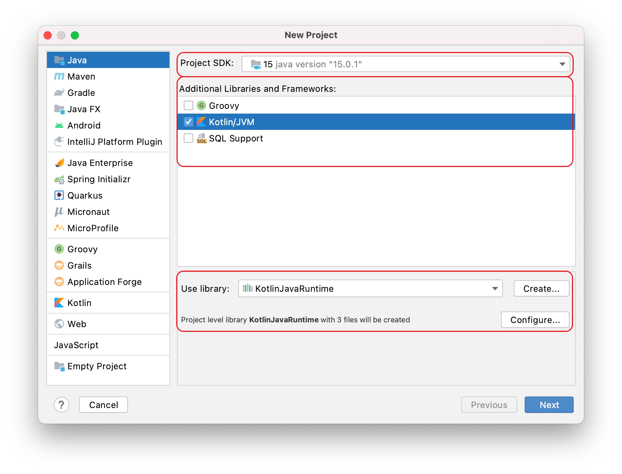Enable the Groovy framework checkbox
The image size is (622, 474).
tap(189, 105)
